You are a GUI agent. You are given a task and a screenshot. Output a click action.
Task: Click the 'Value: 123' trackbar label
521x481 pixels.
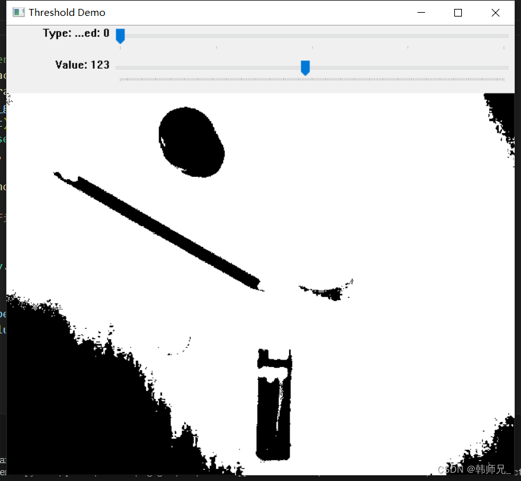pyautogui.click(x=83, y=64)
